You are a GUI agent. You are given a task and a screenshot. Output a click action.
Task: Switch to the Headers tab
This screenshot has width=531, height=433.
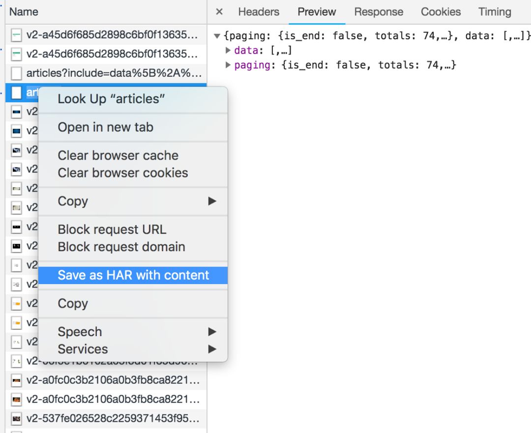259,12
